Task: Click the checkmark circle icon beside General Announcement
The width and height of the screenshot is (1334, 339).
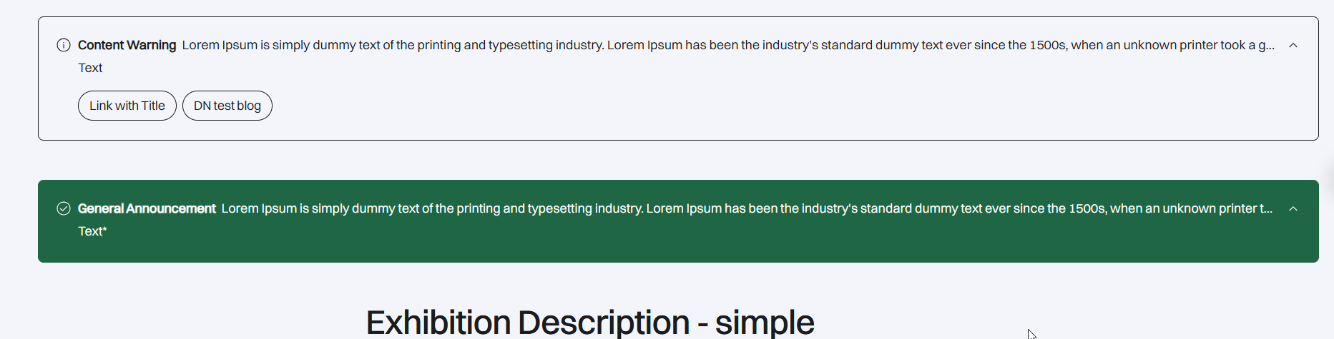Action: click(64, 208)
